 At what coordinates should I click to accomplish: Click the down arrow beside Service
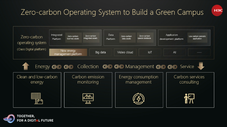pyautogui.click(x=200, y=66)
